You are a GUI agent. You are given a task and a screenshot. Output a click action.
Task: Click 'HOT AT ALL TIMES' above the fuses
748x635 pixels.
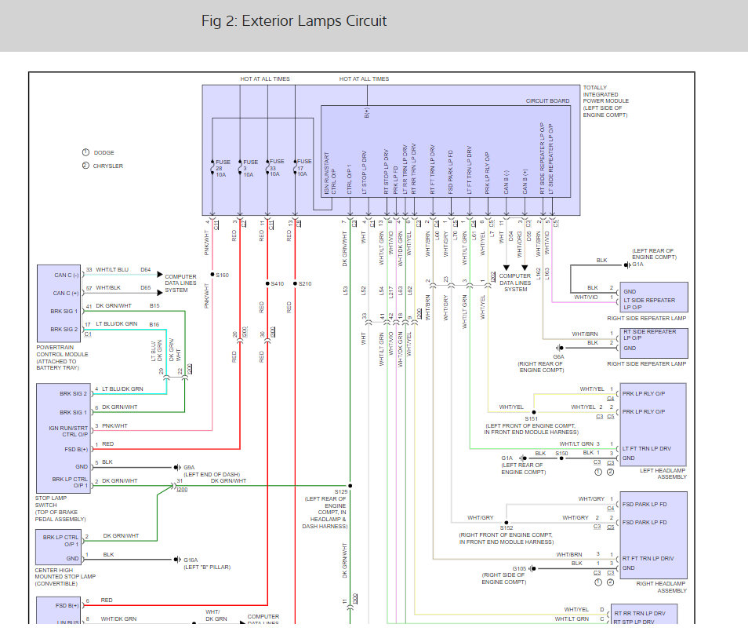(265, 78)
